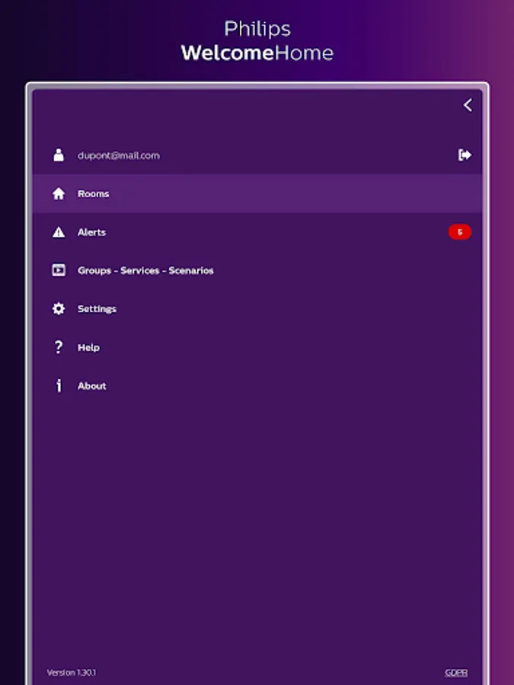
Task: Open the Alerts menu item
Action: [x=257, y=232]
